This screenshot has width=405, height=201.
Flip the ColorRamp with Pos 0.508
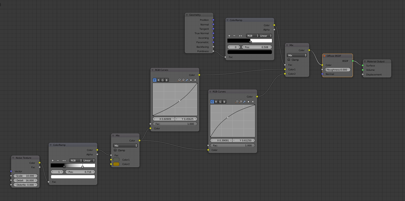point(241,36)
